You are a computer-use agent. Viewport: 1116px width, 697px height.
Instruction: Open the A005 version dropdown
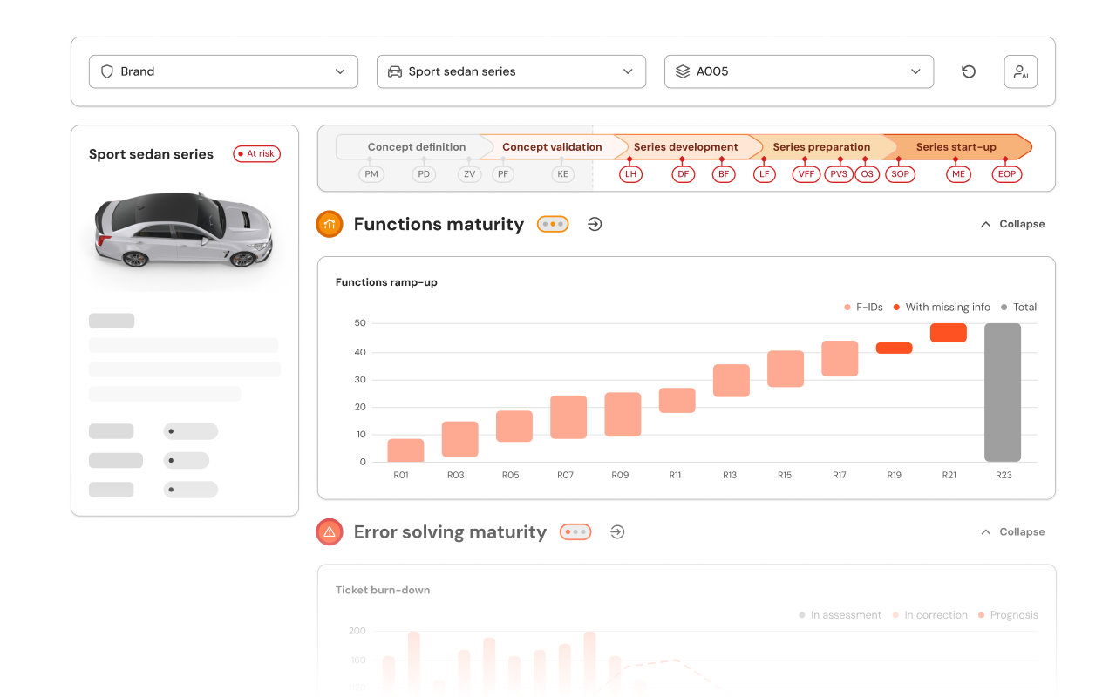pyautogui.click(x=799, y=71)
